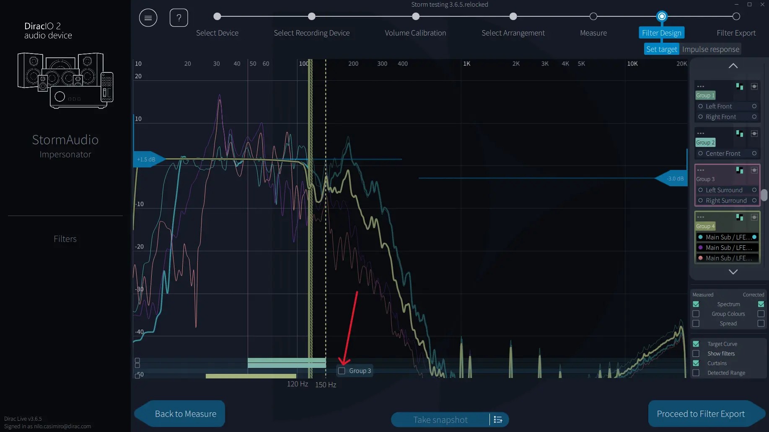Screen dimensions: 769x432
Task: Click the target curve icon in Group 4
Action: (x=740, y=217)
